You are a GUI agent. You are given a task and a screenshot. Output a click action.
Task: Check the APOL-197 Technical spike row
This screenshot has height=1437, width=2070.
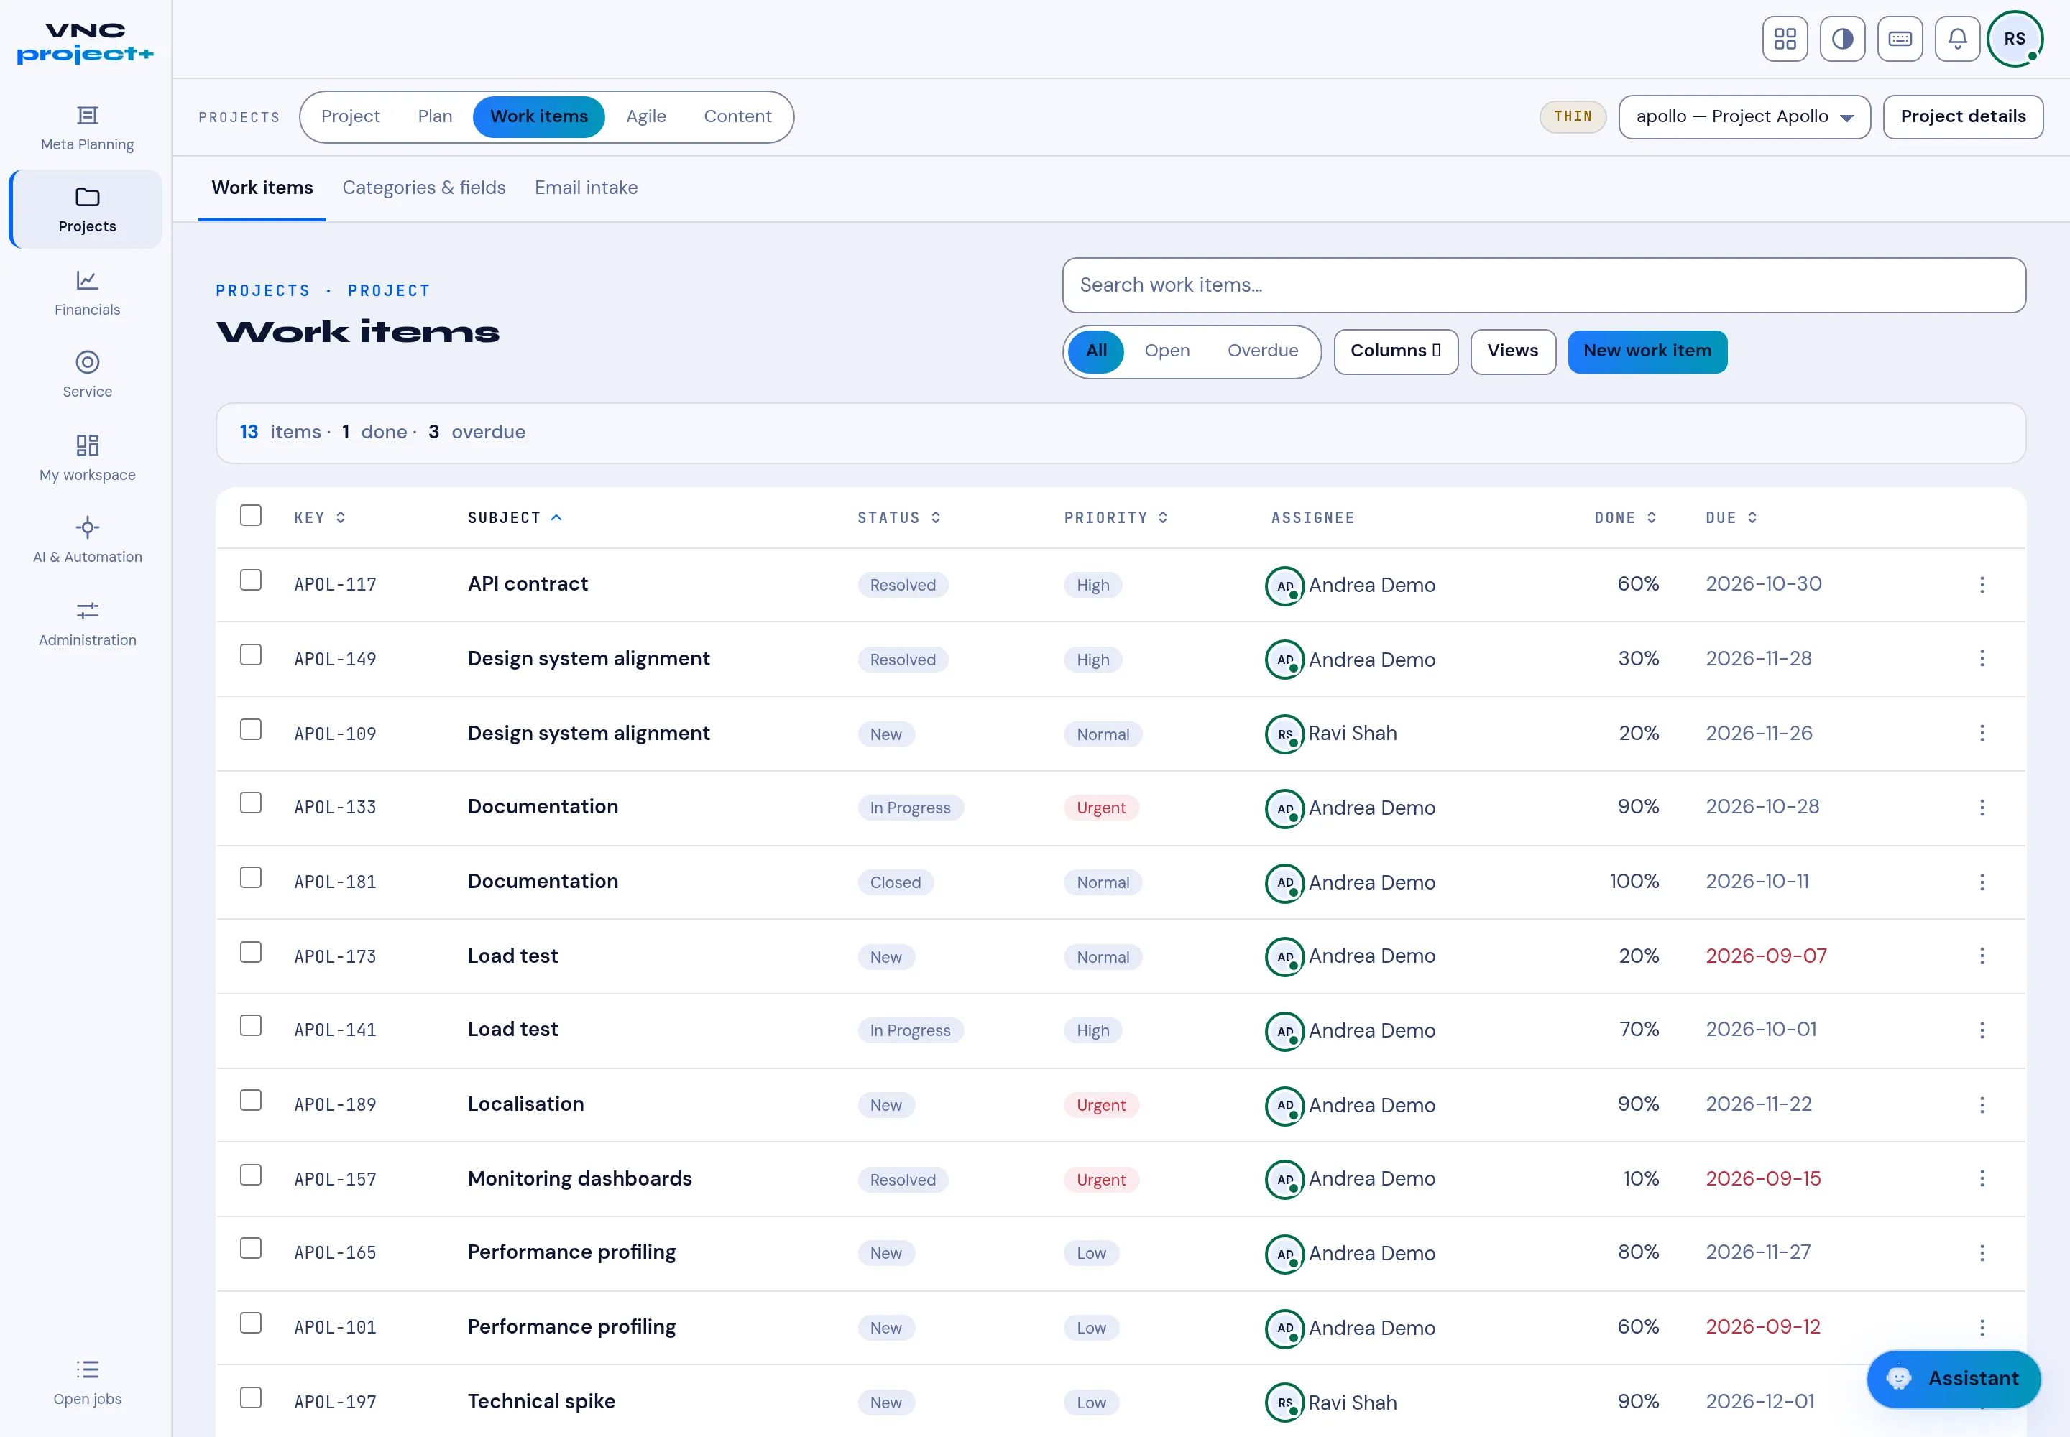coord(250,1398)
